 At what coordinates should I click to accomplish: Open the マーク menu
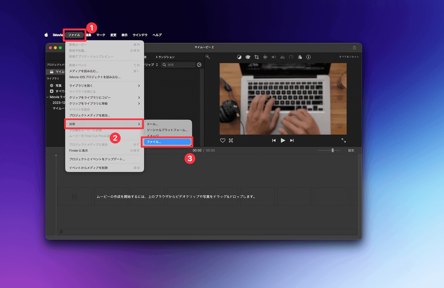[x=101, y=35]
